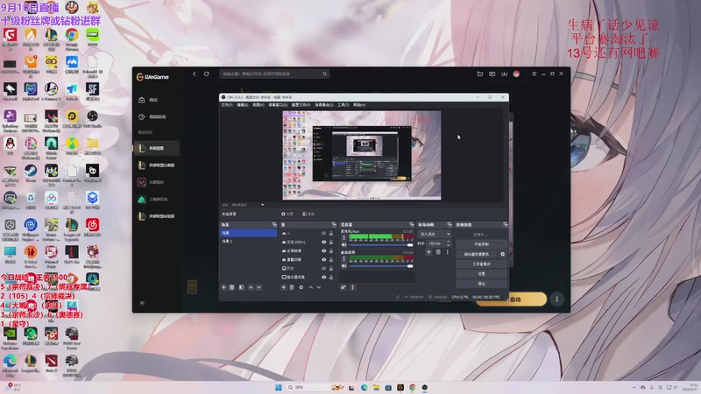
Task: Open source properties gear in Sources panel
Action: click(x=301, y=287)
